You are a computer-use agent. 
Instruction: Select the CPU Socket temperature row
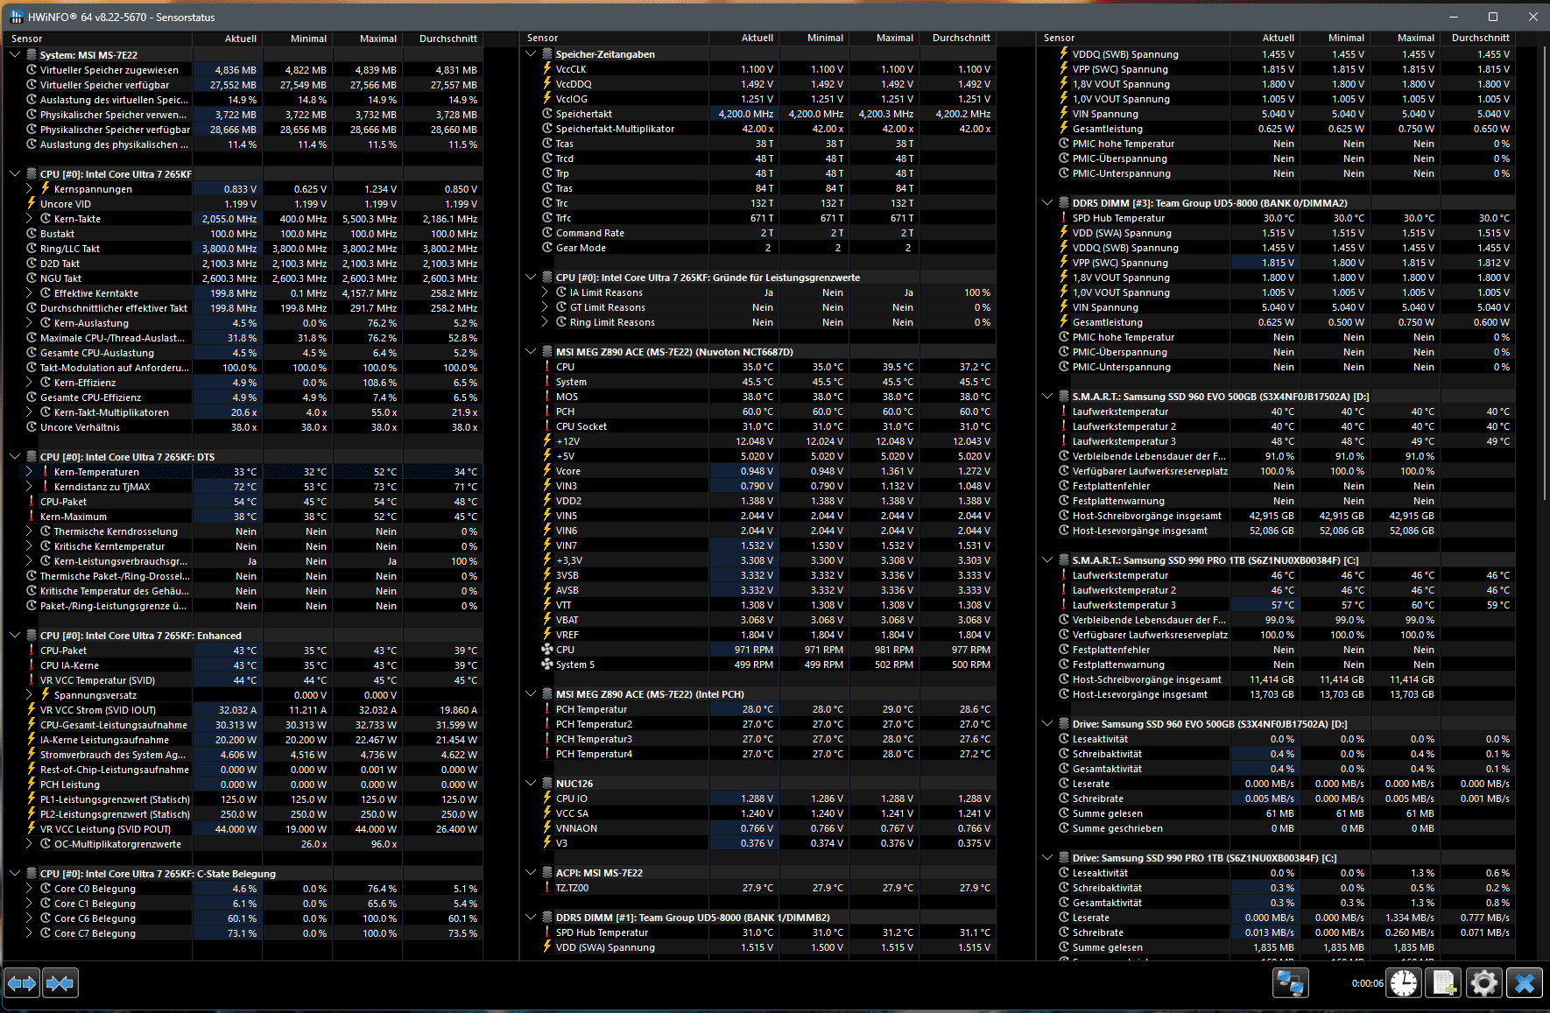point(759,426)
